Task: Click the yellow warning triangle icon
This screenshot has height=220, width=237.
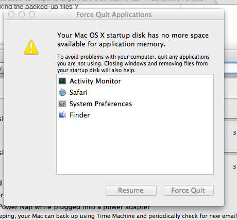Action: point(31,47)
